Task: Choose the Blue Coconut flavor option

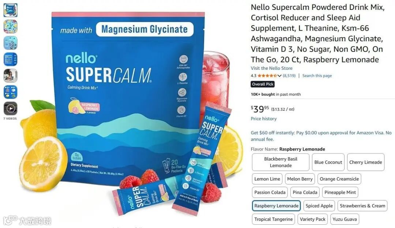Action: (x=328, y=162)
